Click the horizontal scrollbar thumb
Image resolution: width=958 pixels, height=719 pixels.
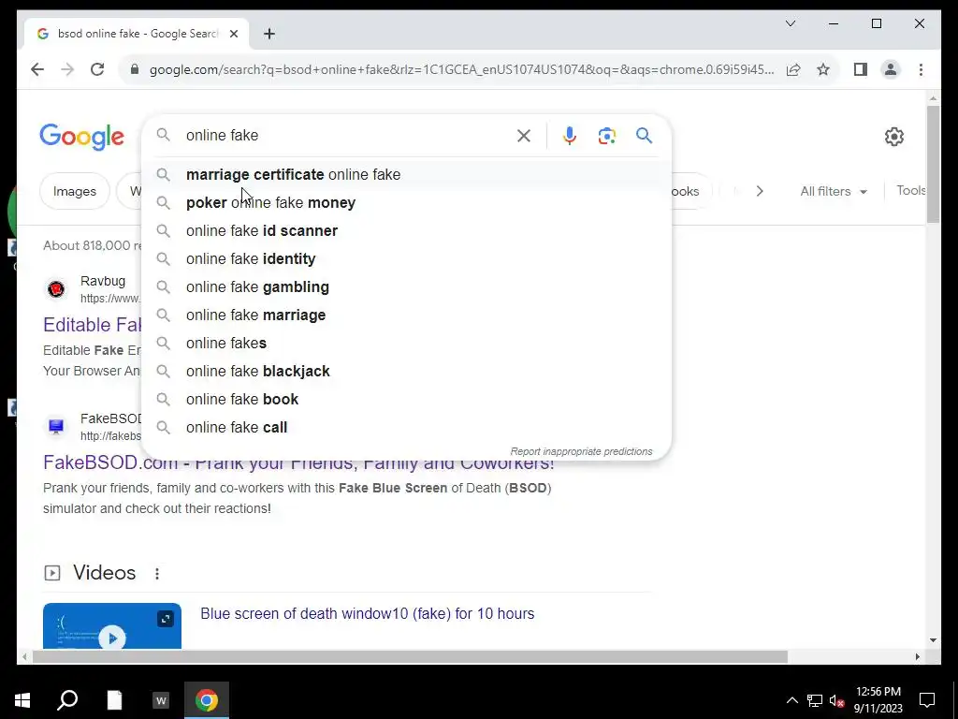click(x=410, y=657)
